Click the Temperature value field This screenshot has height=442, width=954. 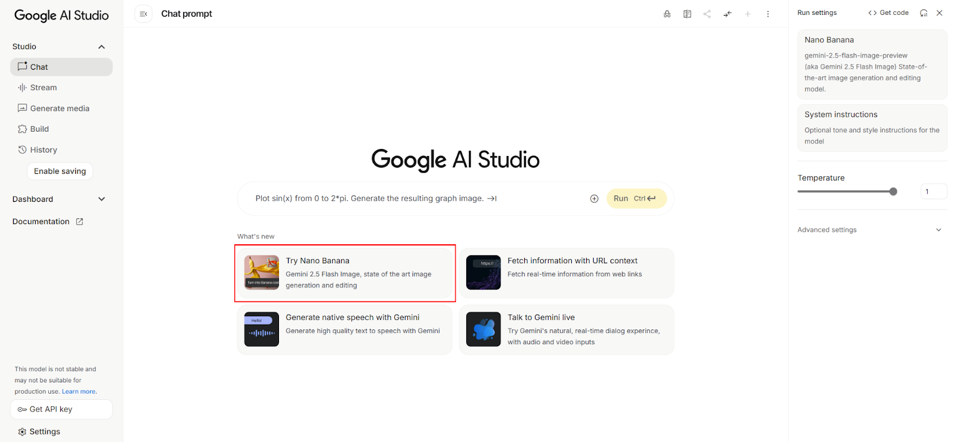coord(934,192)
